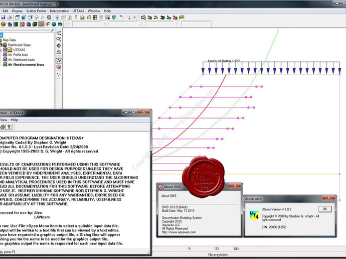Click the four-color palette grid icon

click(95, 17)
